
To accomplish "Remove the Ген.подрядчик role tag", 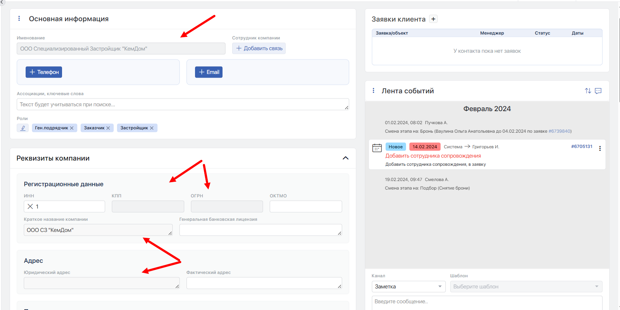I will (x=72, y=128).
